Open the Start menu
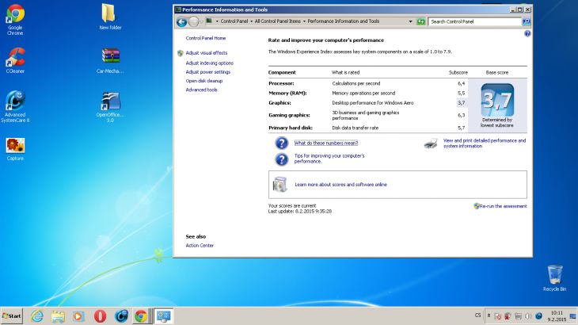Screen dimensions: 578x325 click(x=11, y=316)
